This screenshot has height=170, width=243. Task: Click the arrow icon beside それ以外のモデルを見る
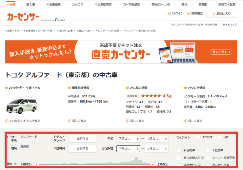7,121
